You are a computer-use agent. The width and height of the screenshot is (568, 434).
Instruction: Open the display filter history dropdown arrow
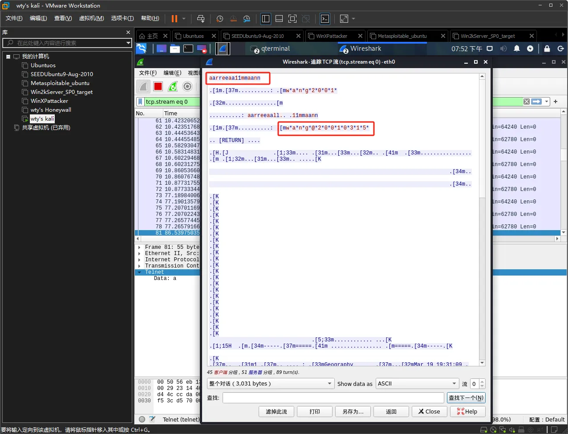click(547, 101)
